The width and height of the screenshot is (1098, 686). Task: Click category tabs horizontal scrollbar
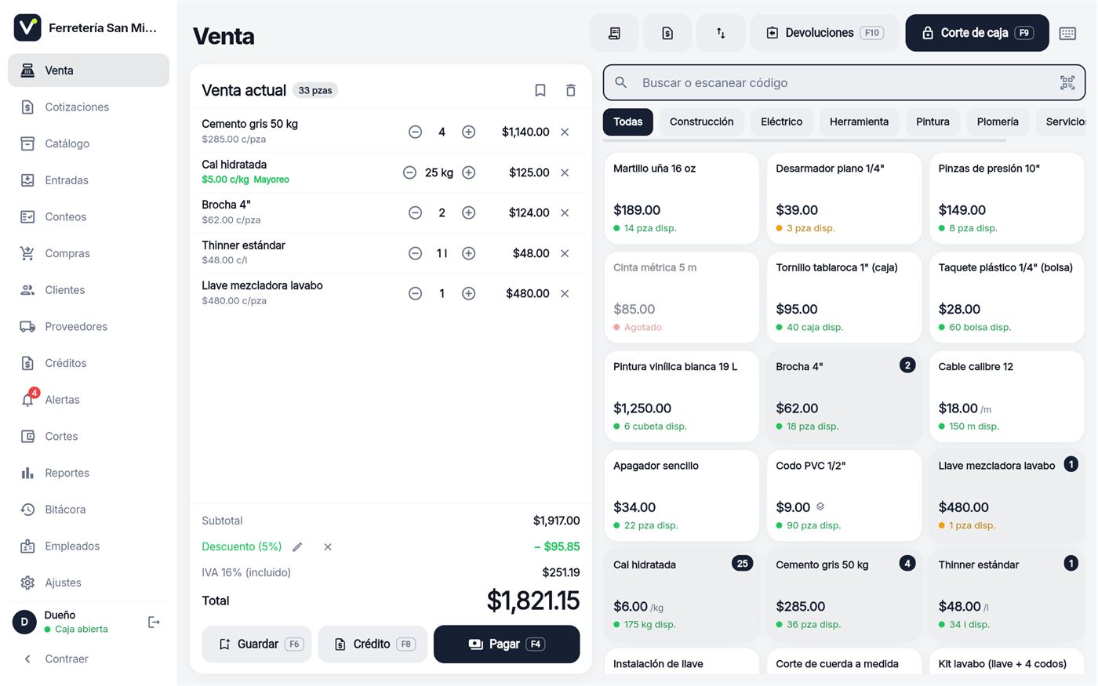[805, 140]
